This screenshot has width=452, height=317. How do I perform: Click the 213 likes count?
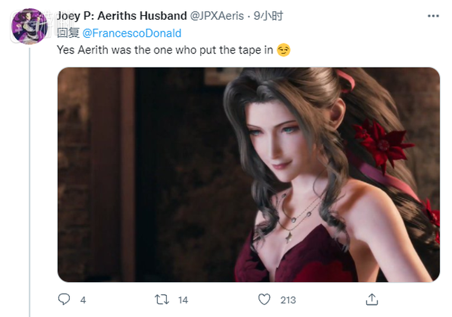coord(288,300)
